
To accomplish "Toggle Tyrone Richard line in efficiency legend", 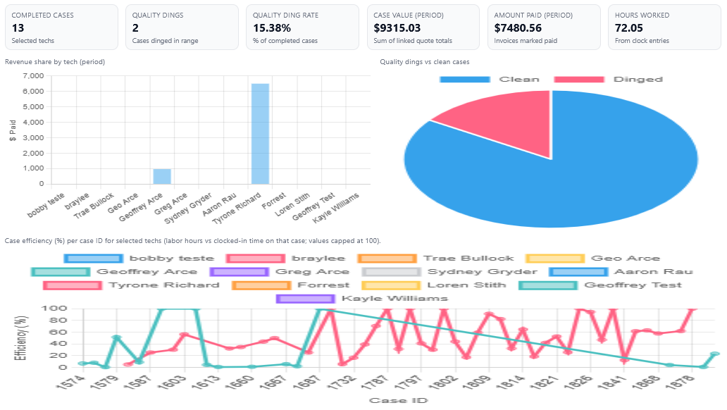I will [131, 285].
